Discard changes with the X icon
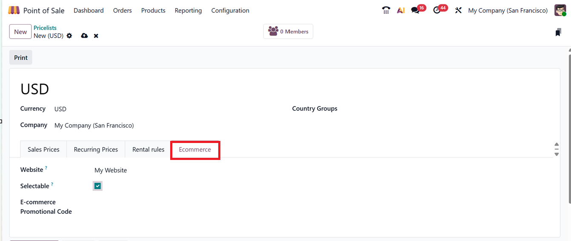Viewport: 571px width, 241px height. click(x=96, y=36)
